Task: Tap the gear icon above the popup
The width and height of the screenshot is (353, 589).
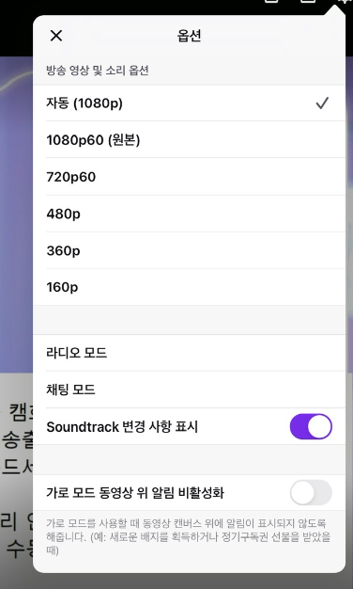Action: click(344, 2)
